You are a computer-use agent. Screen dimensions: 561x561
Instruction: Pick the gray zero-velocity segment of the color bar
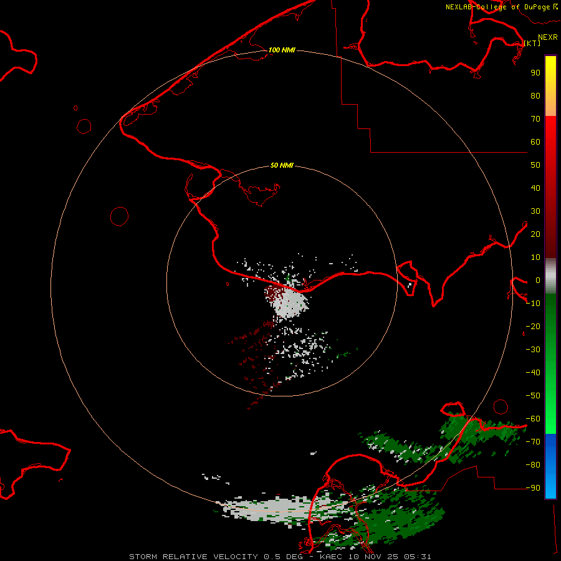(550, 276)
